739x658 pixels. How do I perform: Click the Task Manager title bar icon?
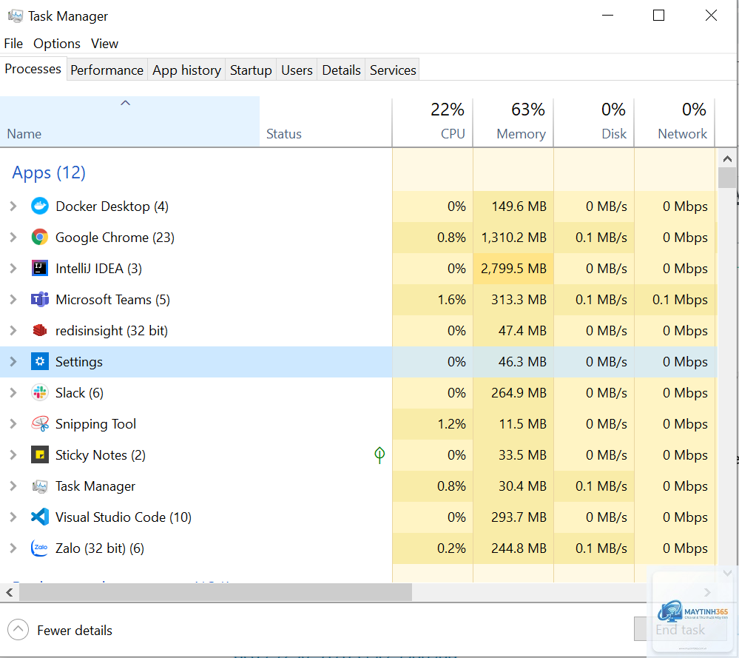pyautogui.click(x=15, y=16)
